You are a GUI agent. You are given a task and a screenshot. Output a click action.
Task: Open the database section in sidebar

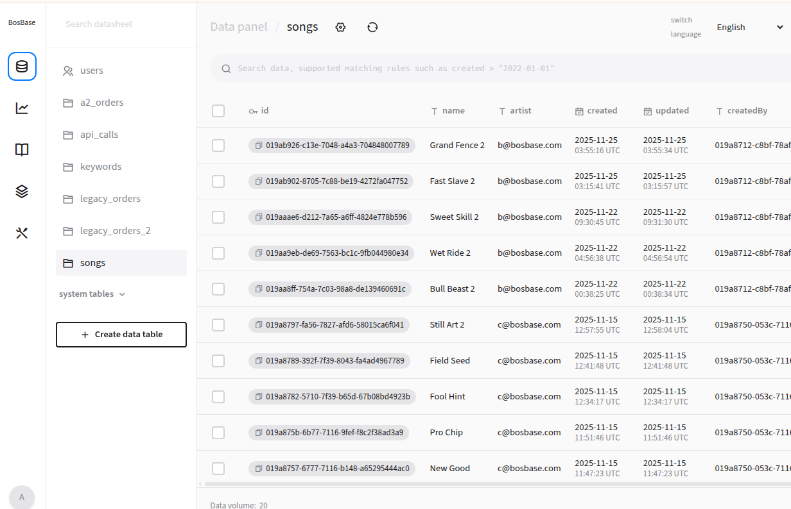tap(22, 67)
